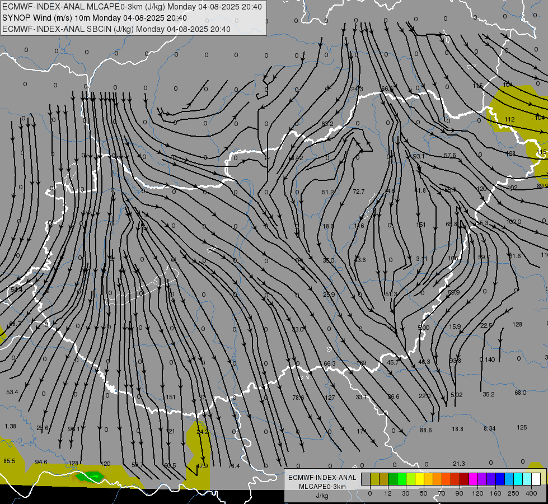The width and height of the screenshot is (548, 504).
Task: Click the J/kg unit label in legend
Action: coord(322,495)
